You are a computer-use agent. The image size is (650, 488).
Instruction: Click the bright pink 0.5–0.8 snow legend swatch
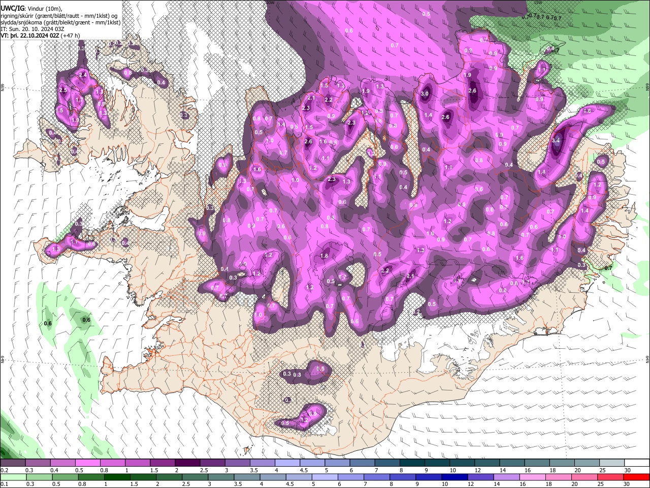tap(87, 463)
